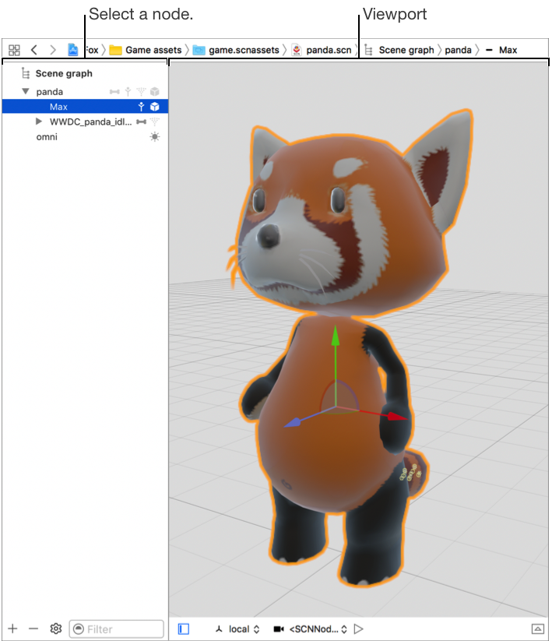Screen dimensions: 552x641
Task: Click the local coordinate axes icon
Action: point(219,629)
